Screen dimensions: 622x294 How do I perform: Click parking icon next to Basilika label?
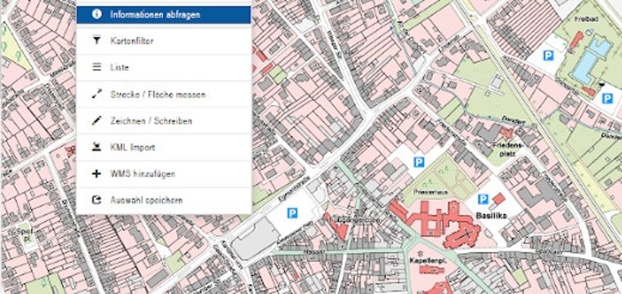click(483, 199)
